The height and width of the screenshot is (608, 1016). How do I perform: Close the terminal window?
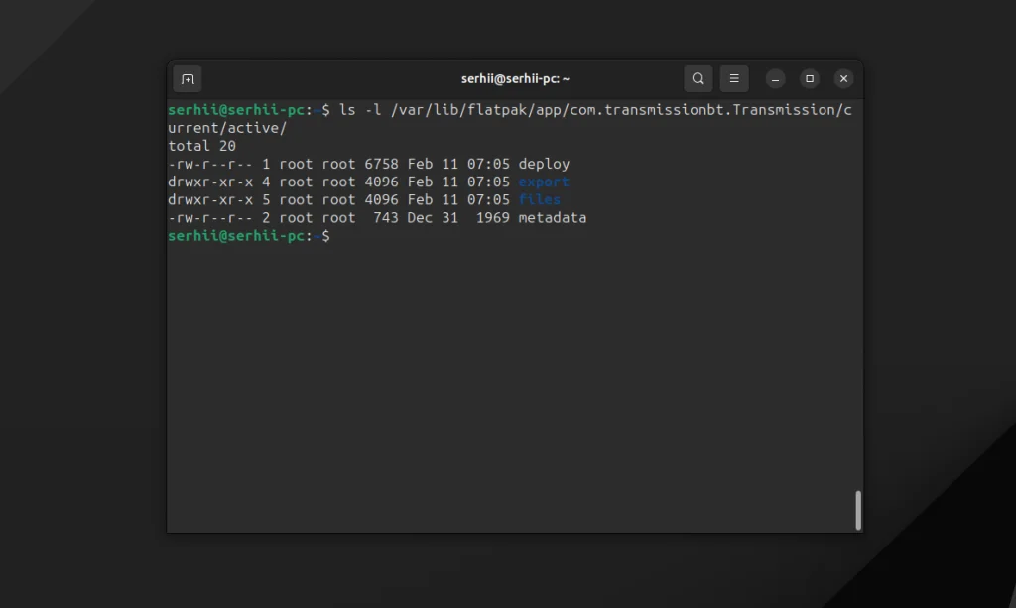[x=843, y=79]
